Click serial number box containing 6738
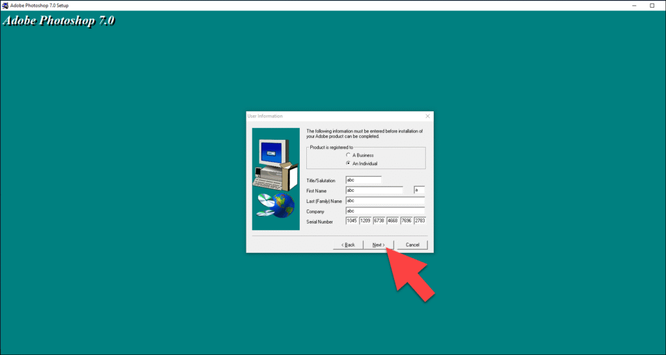This screenshot has height=355, width=666. (x=379, y=221)
